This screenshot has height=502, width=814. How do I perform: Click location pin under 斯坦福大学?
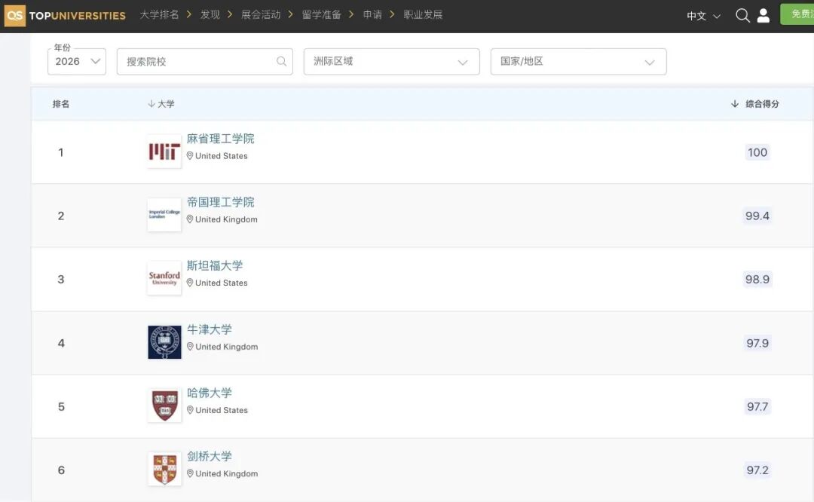(190, 283)
